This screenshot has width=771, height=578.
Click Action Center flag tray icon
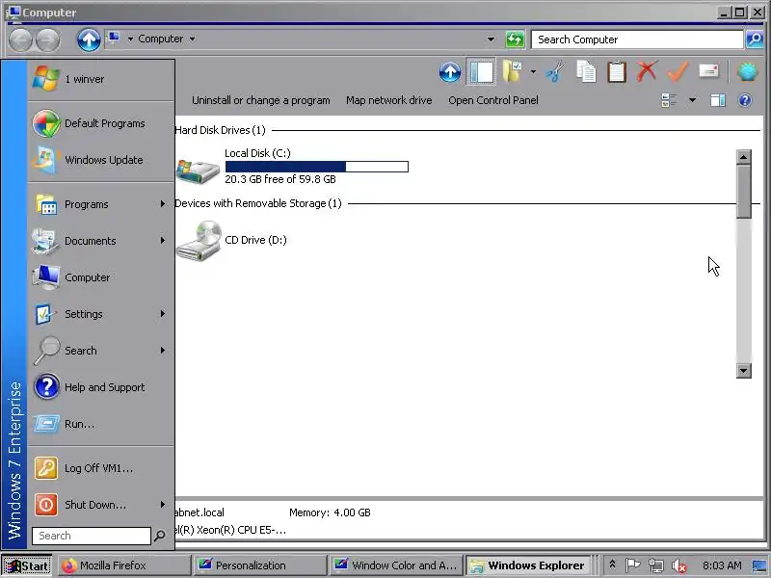click(x=632, y=565)
